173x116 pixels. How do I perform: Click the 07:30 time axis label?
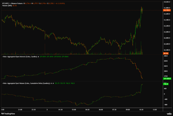coord(114,110)
